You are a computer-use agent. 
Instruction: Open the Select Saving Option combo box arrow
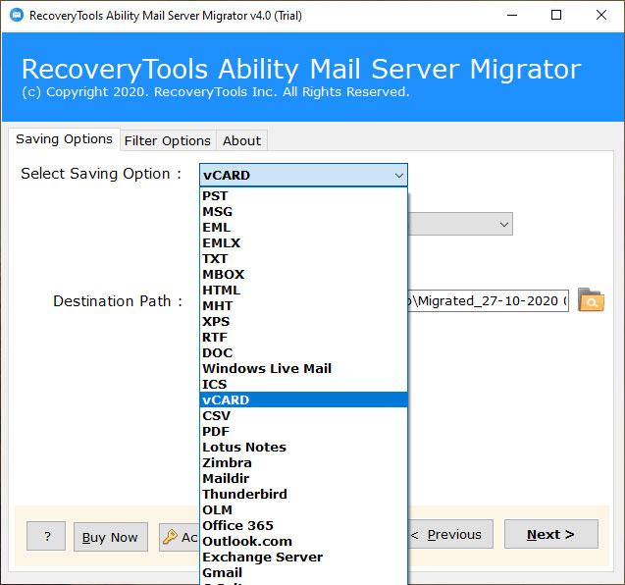coord(398,175)
